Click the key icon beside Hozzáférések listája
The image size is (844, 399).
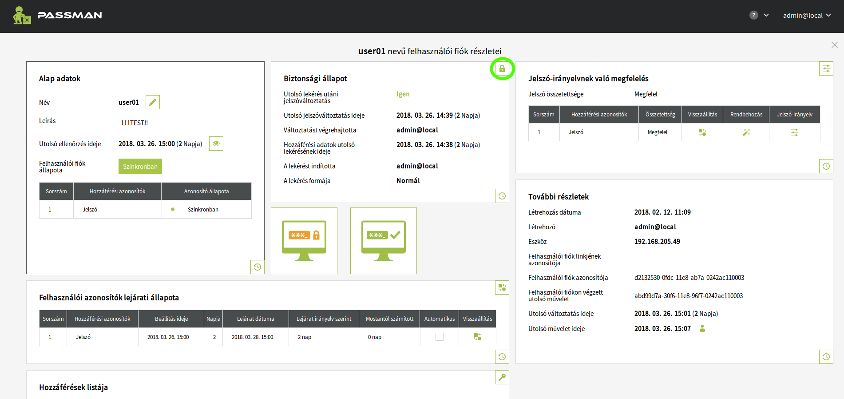point(502,377)
